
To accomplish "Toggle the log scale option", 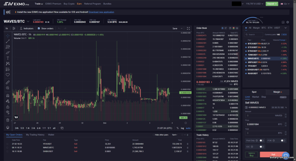I will pos(182,128).
